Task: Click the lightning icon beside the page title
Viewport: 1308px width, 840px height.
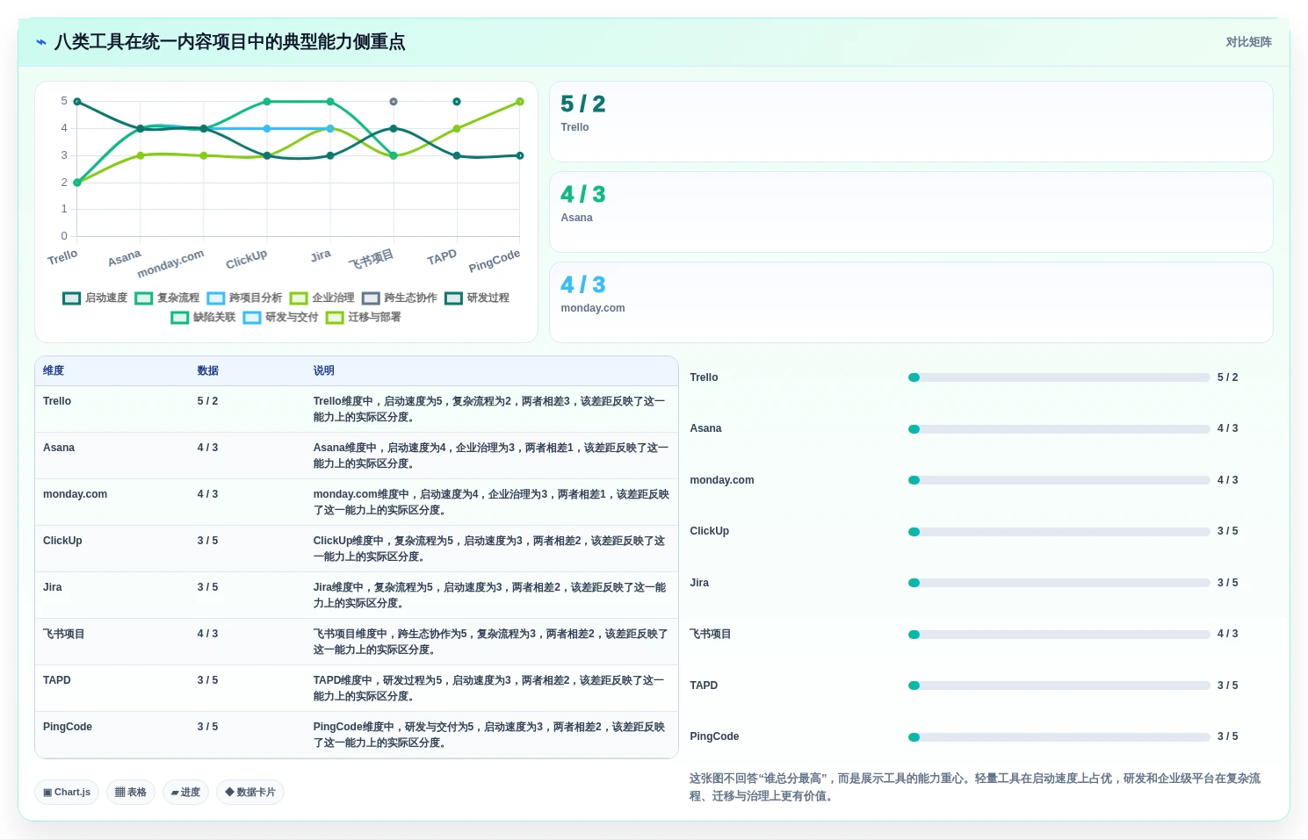Action: (40, 42)
